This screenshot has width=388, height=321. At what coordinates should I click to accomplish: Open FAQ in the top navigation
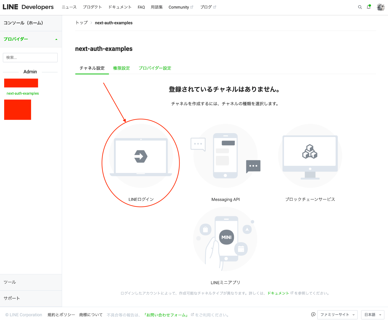coord(141,7)
